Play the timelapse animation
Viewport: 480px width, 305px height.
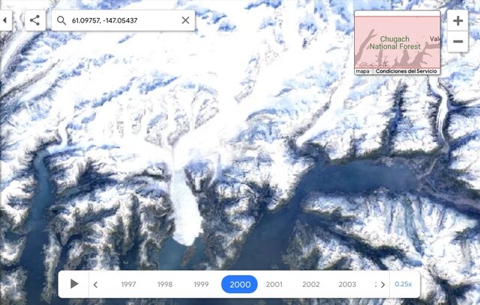tap(73, 284)
